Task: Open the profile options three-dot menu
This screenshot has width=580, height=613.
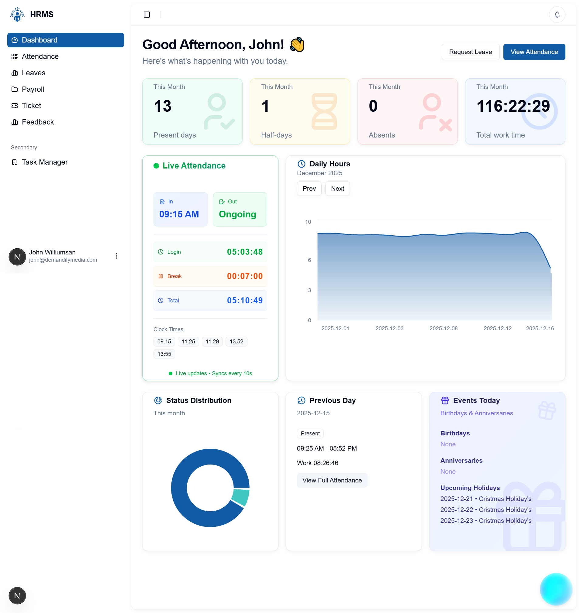Action: click(x=116, y=256)
